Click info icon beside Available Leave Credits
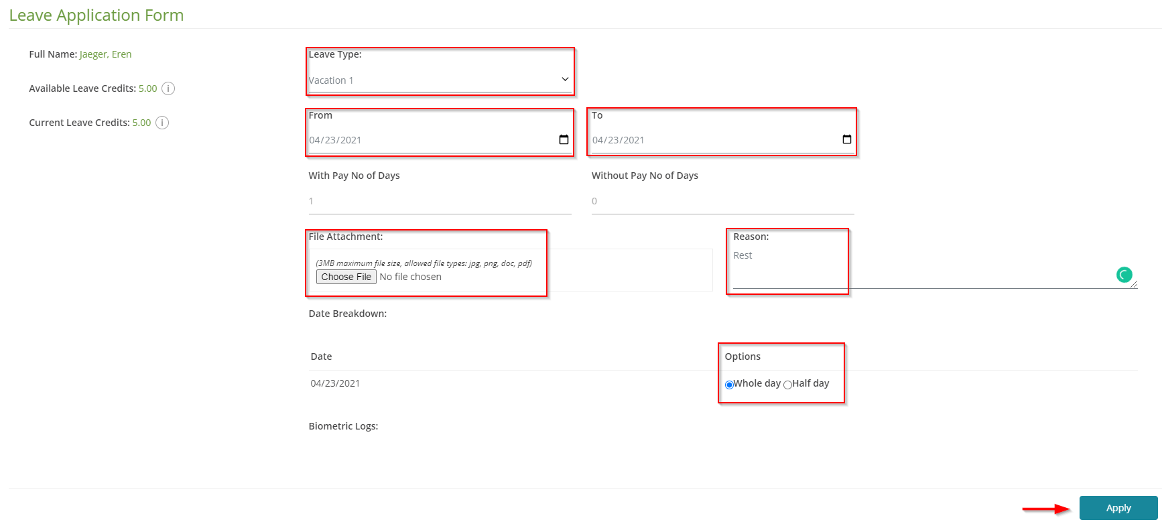 click(168, 88)
